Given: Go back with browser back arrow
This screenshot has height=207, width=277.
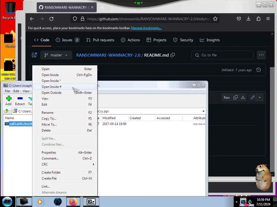Looking at the screenshot, I should tap(32, 19).
